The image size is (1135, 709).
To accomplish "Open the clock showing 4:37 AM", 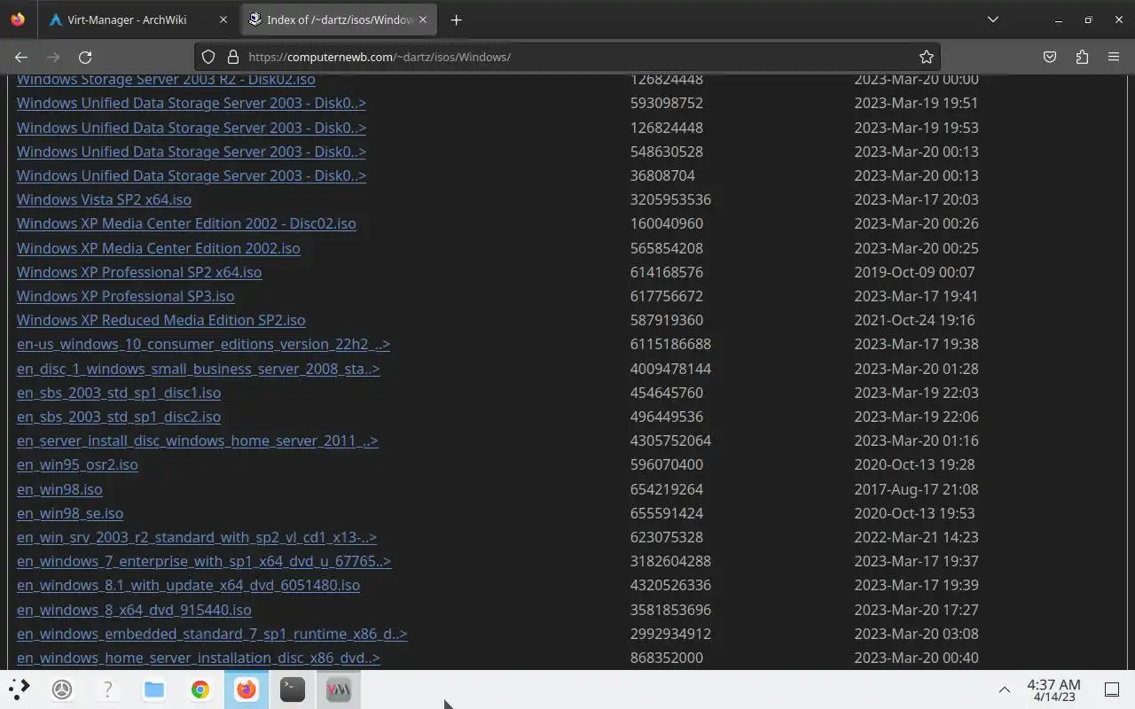I will pos(1053,690).
